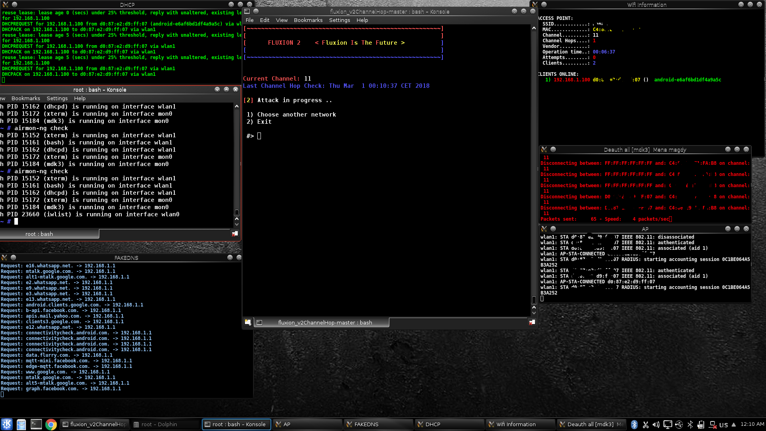Image resolution: width=766 pixels, height=431 pixels.
Task: Open xterm icon menu of FAKEDNS window
Action: (x=4, y=258)
